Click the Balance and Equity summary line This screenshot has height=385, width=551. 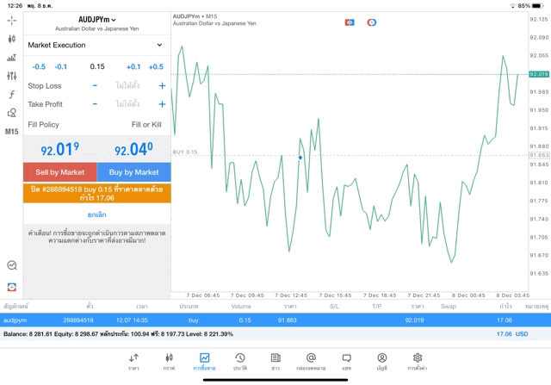[118, 334]
